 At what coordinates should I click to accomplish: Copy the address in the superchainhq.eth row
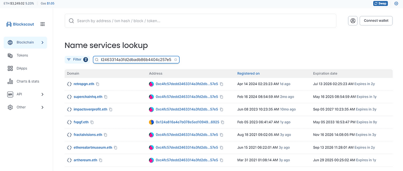coord(221,97)
